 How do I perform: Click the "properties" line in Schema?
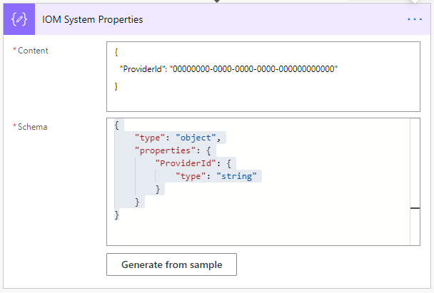coord(173,150)
